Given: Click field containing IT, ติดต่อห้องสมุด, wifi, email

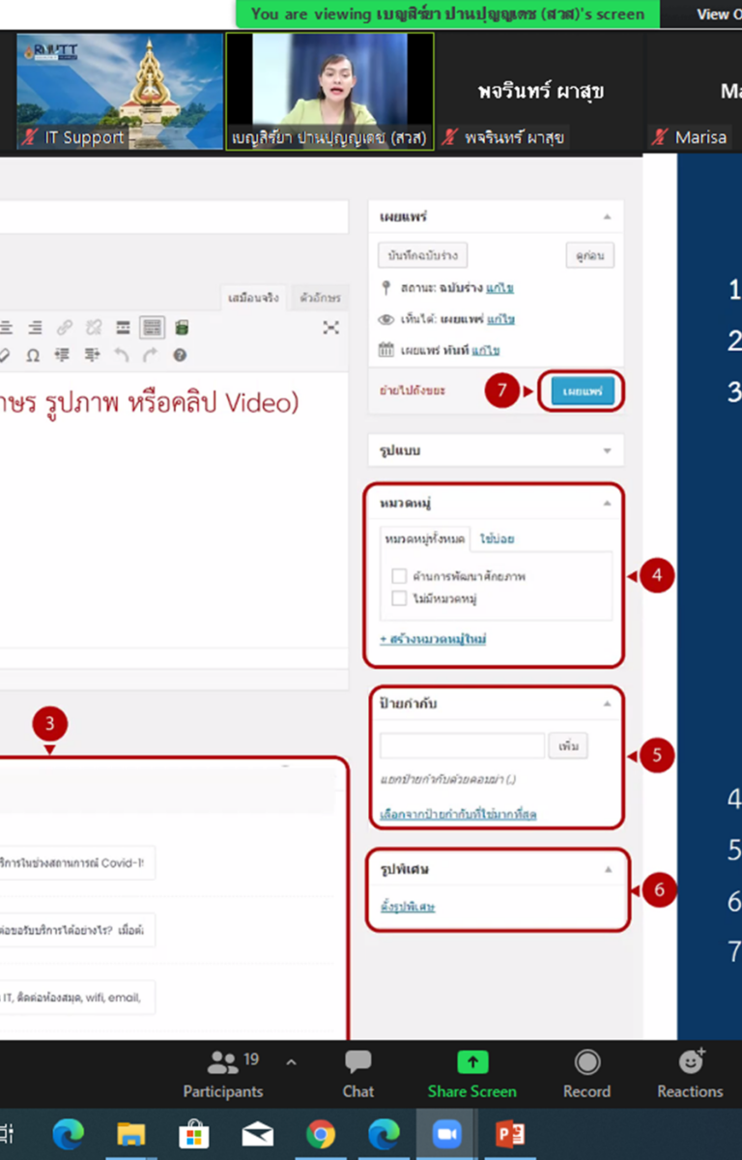Looking at the screenshot, I should tap(77, 997).
